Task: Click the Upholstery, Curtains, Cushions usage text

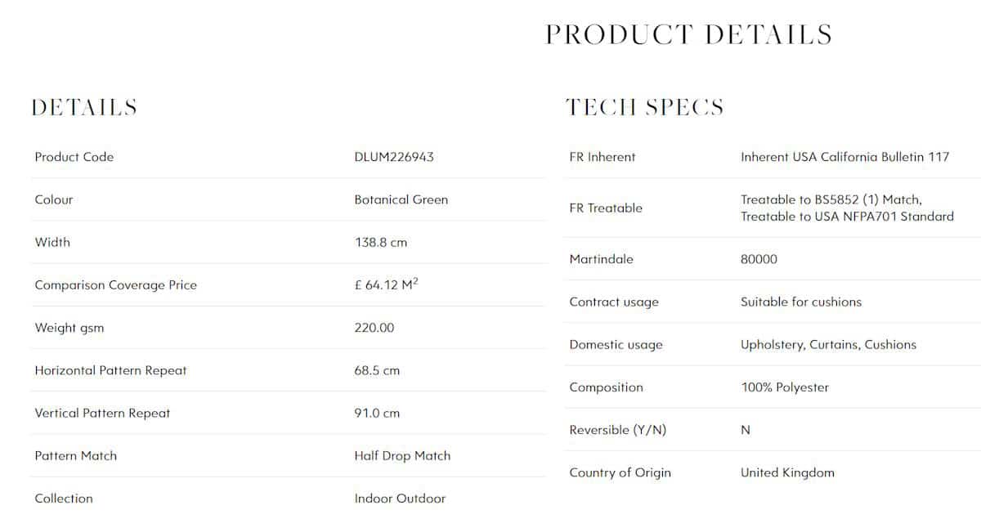Action: [829, 344]
